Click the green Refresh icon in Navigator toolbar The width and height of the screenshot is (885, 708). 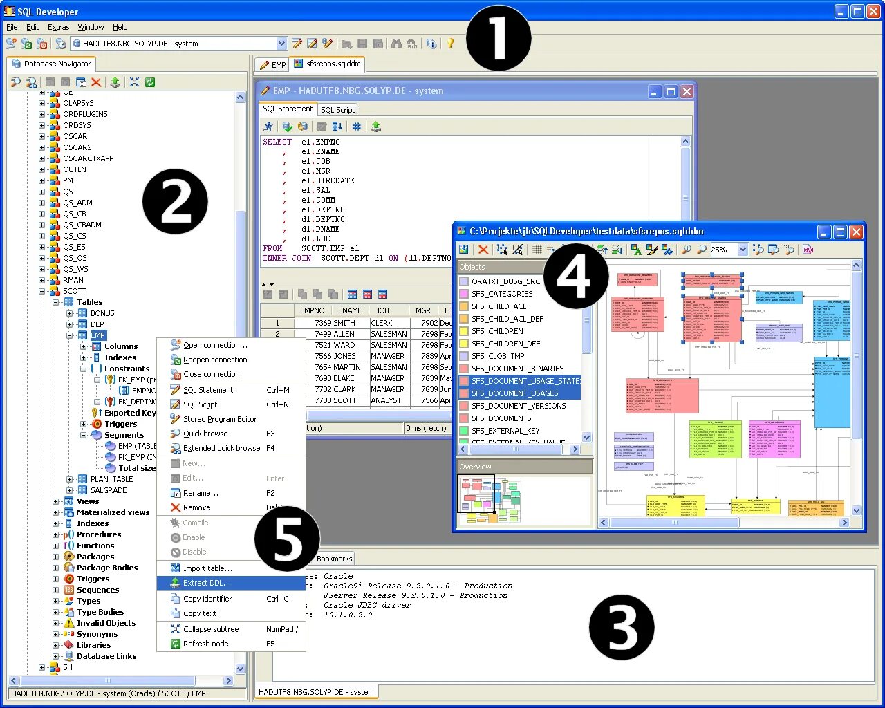150,82
